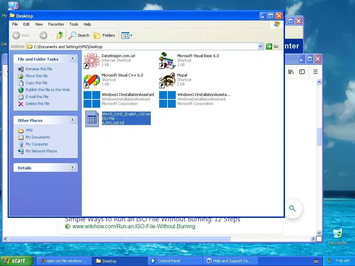Open the Recycle Bin desktop icon
The height and width of the screenshot is (266, 355).
pos(338,236)
